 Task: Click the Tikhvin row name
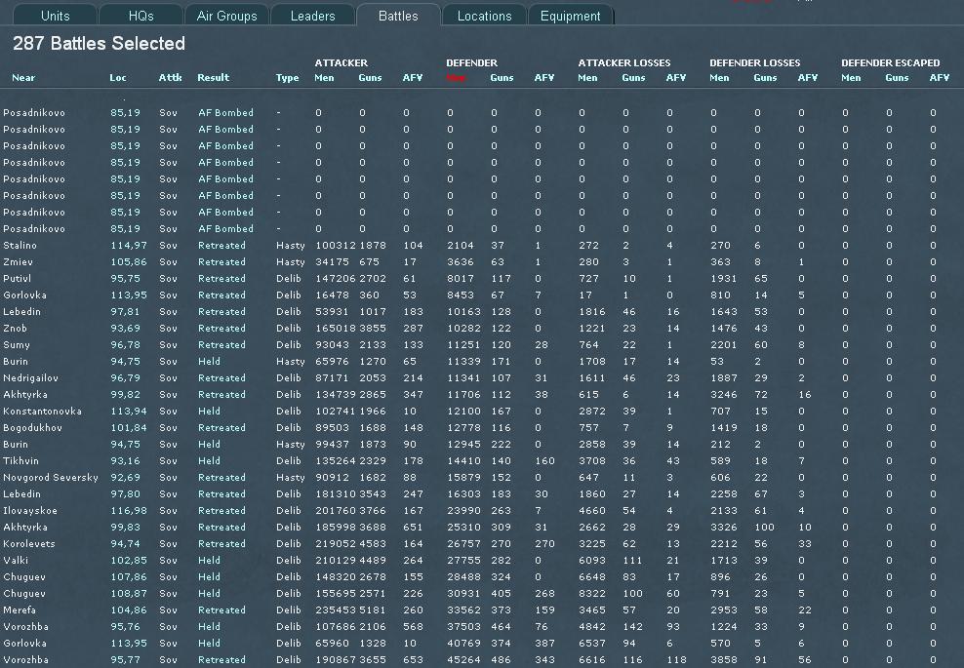pos(20,461)
